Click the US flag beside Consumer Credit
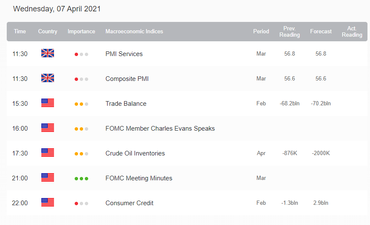This screenshot has height=225, width=370. point(48,203)
